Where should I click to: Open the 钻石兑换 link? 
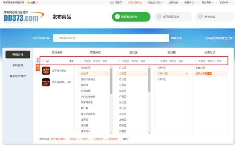point(174,3)
